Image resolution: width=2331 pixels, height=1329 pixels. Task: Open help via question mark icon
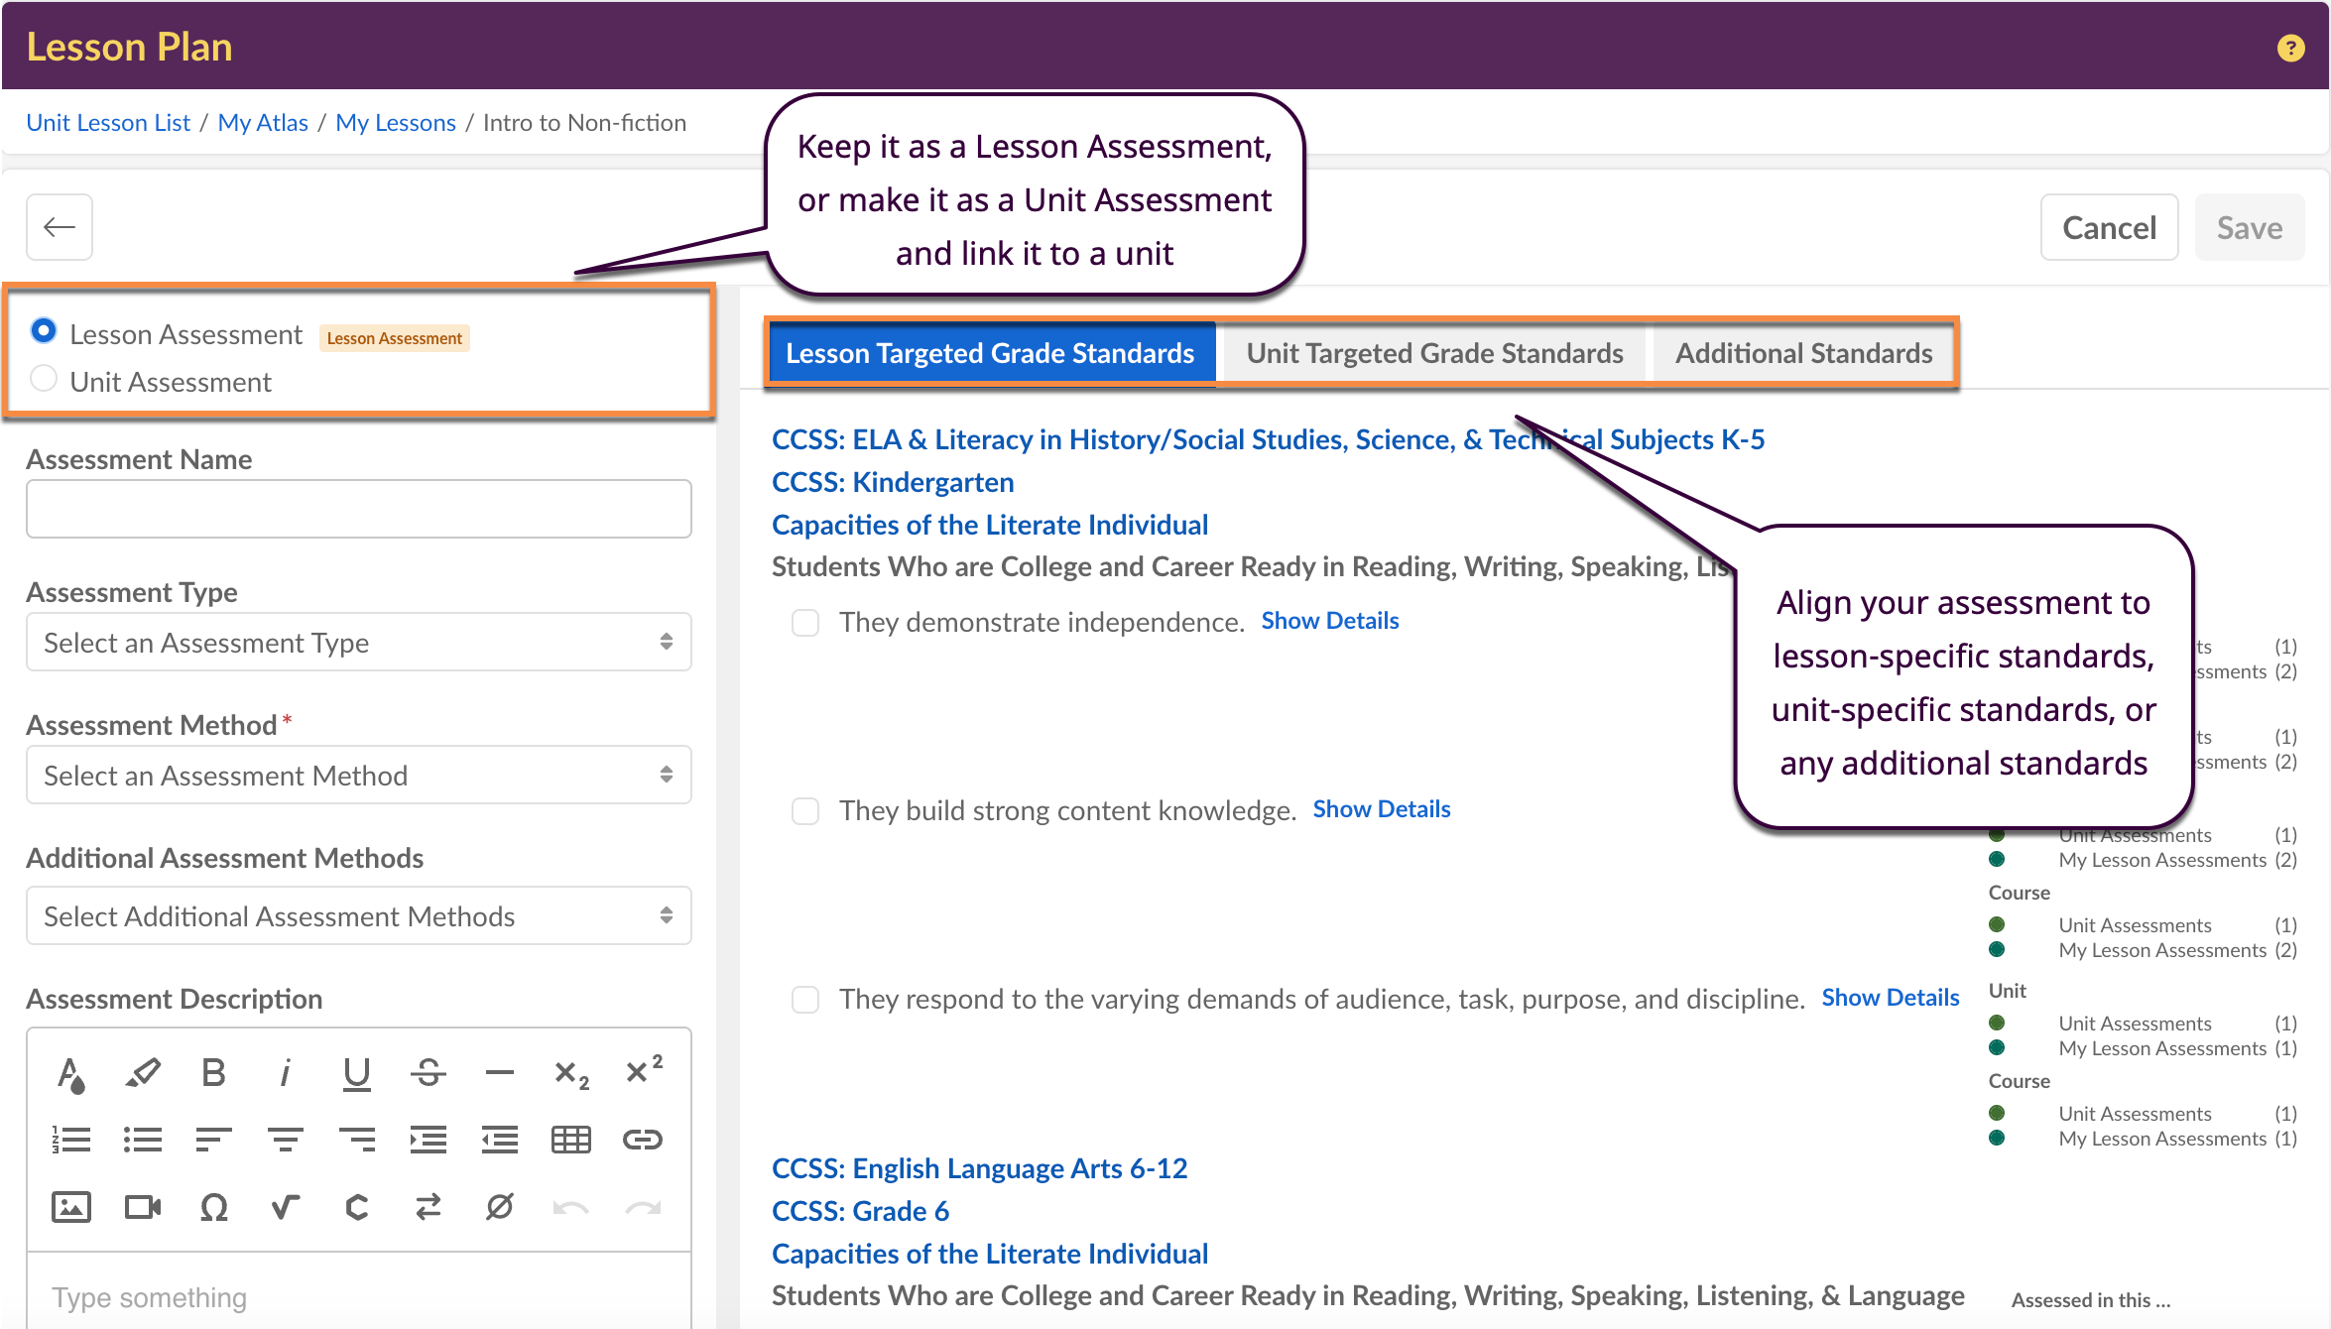pyautogui.click(x=2290, y=48)
